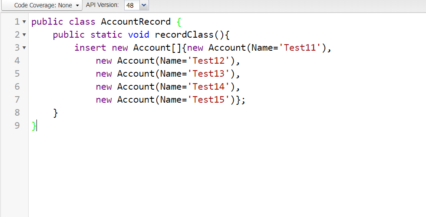The width and height of the screenshot is (426, 217).
Task: Click the closing brace on line 8
Action: pyautogui.click(x=56, y=113)
